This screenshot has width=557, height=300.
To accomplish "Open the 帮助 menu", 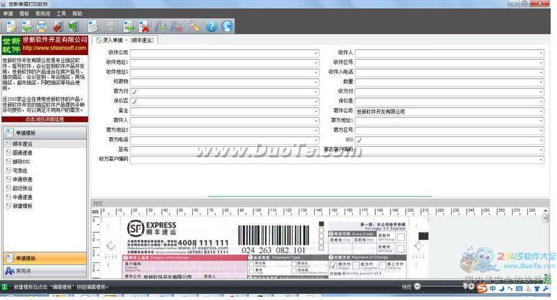I will tap(77, 13).
